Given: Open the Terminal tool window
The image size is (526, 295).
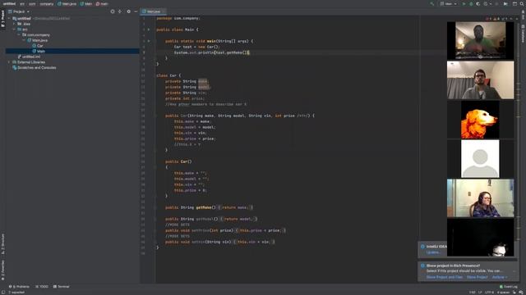Looking at the screenshot, I should tap(61, 287).
